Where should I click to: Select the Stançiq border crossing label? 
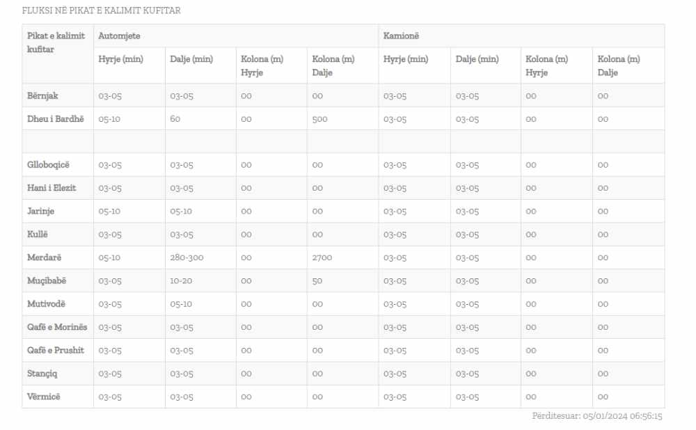42,374
